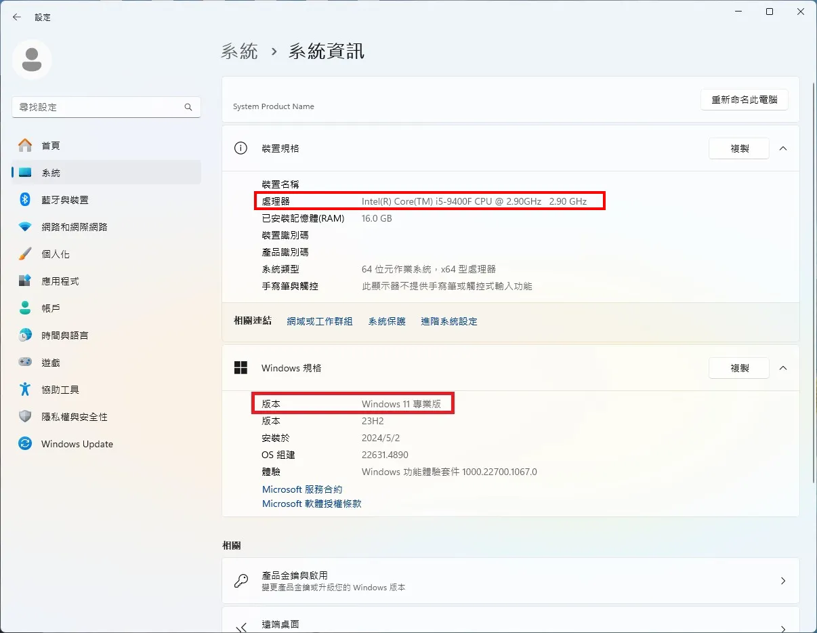
Task: Open the 系統保護 link
Action: [387, 321]
